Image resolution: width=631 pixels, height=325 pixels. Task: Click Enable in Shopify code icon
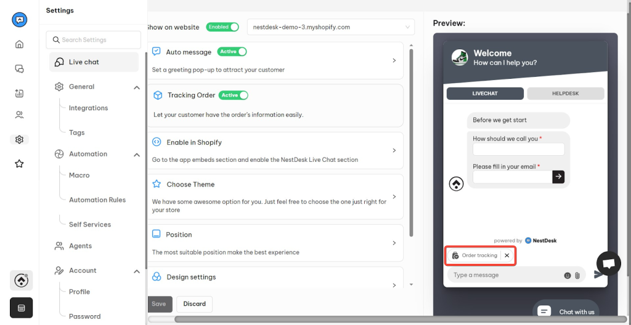[x=156, y=142]
